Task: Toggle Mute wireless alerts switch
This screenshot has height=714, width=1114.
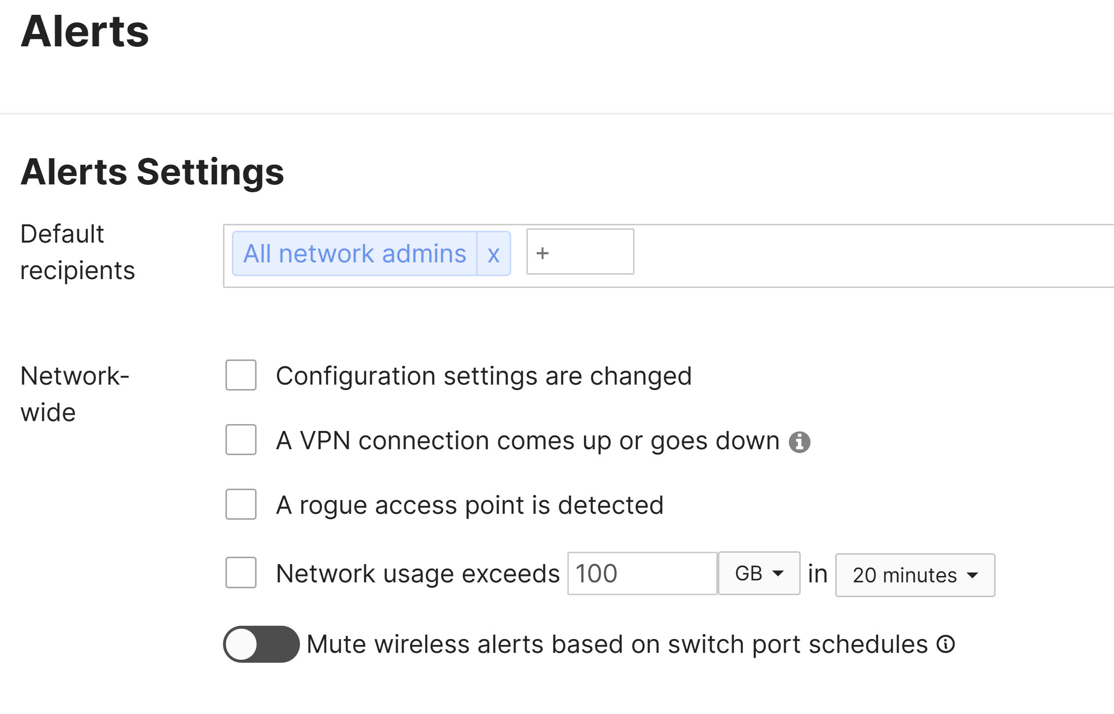Action: pyautogui.click(x=261, y=644)
